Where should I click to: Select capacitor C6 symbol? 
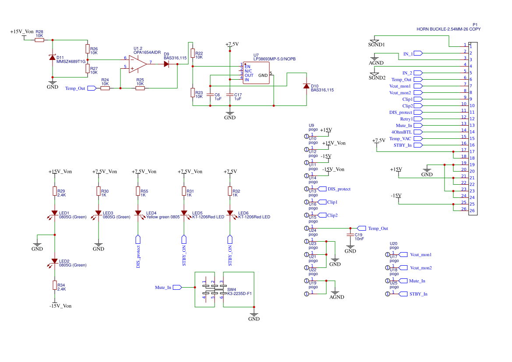[210, 95]
